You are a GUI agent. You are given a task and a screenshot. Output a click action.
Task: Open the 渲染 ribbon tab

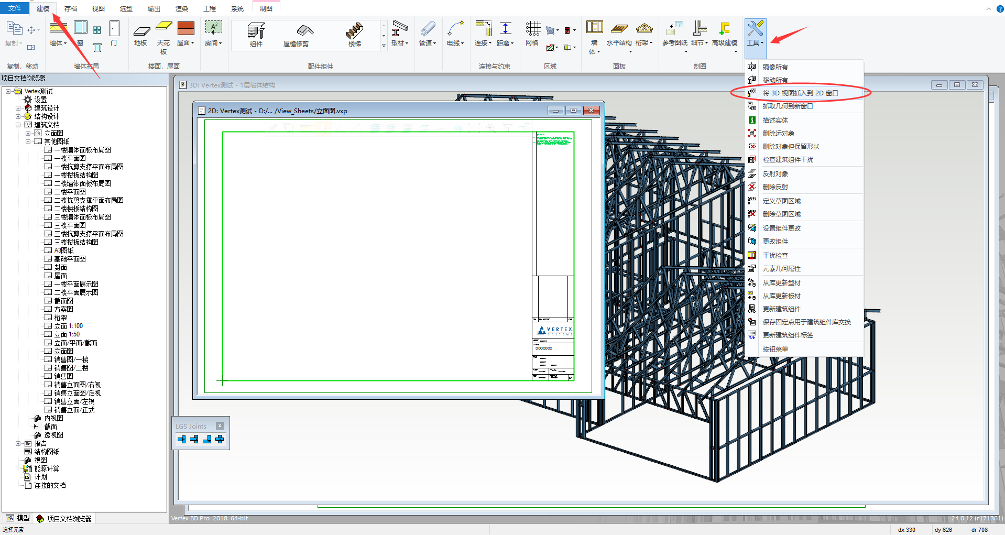(182, 8)
